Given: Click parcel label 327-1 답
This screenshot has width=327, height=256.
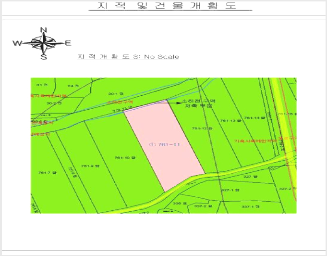Looking at the screenshot, I should [x=230, y=190].
